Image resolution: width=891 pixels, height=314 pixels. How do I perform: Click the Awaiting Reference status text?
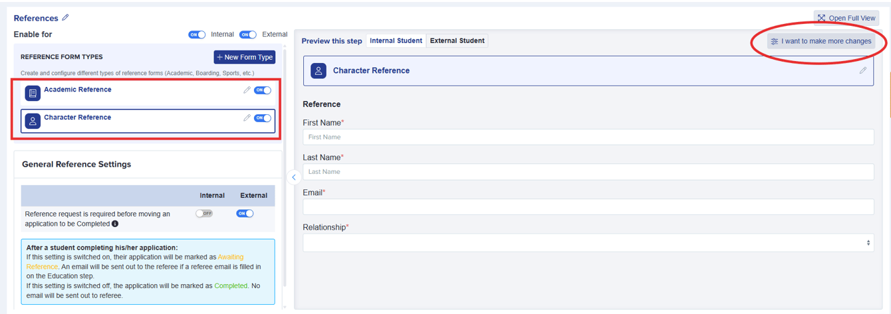[x=135, y=262]
